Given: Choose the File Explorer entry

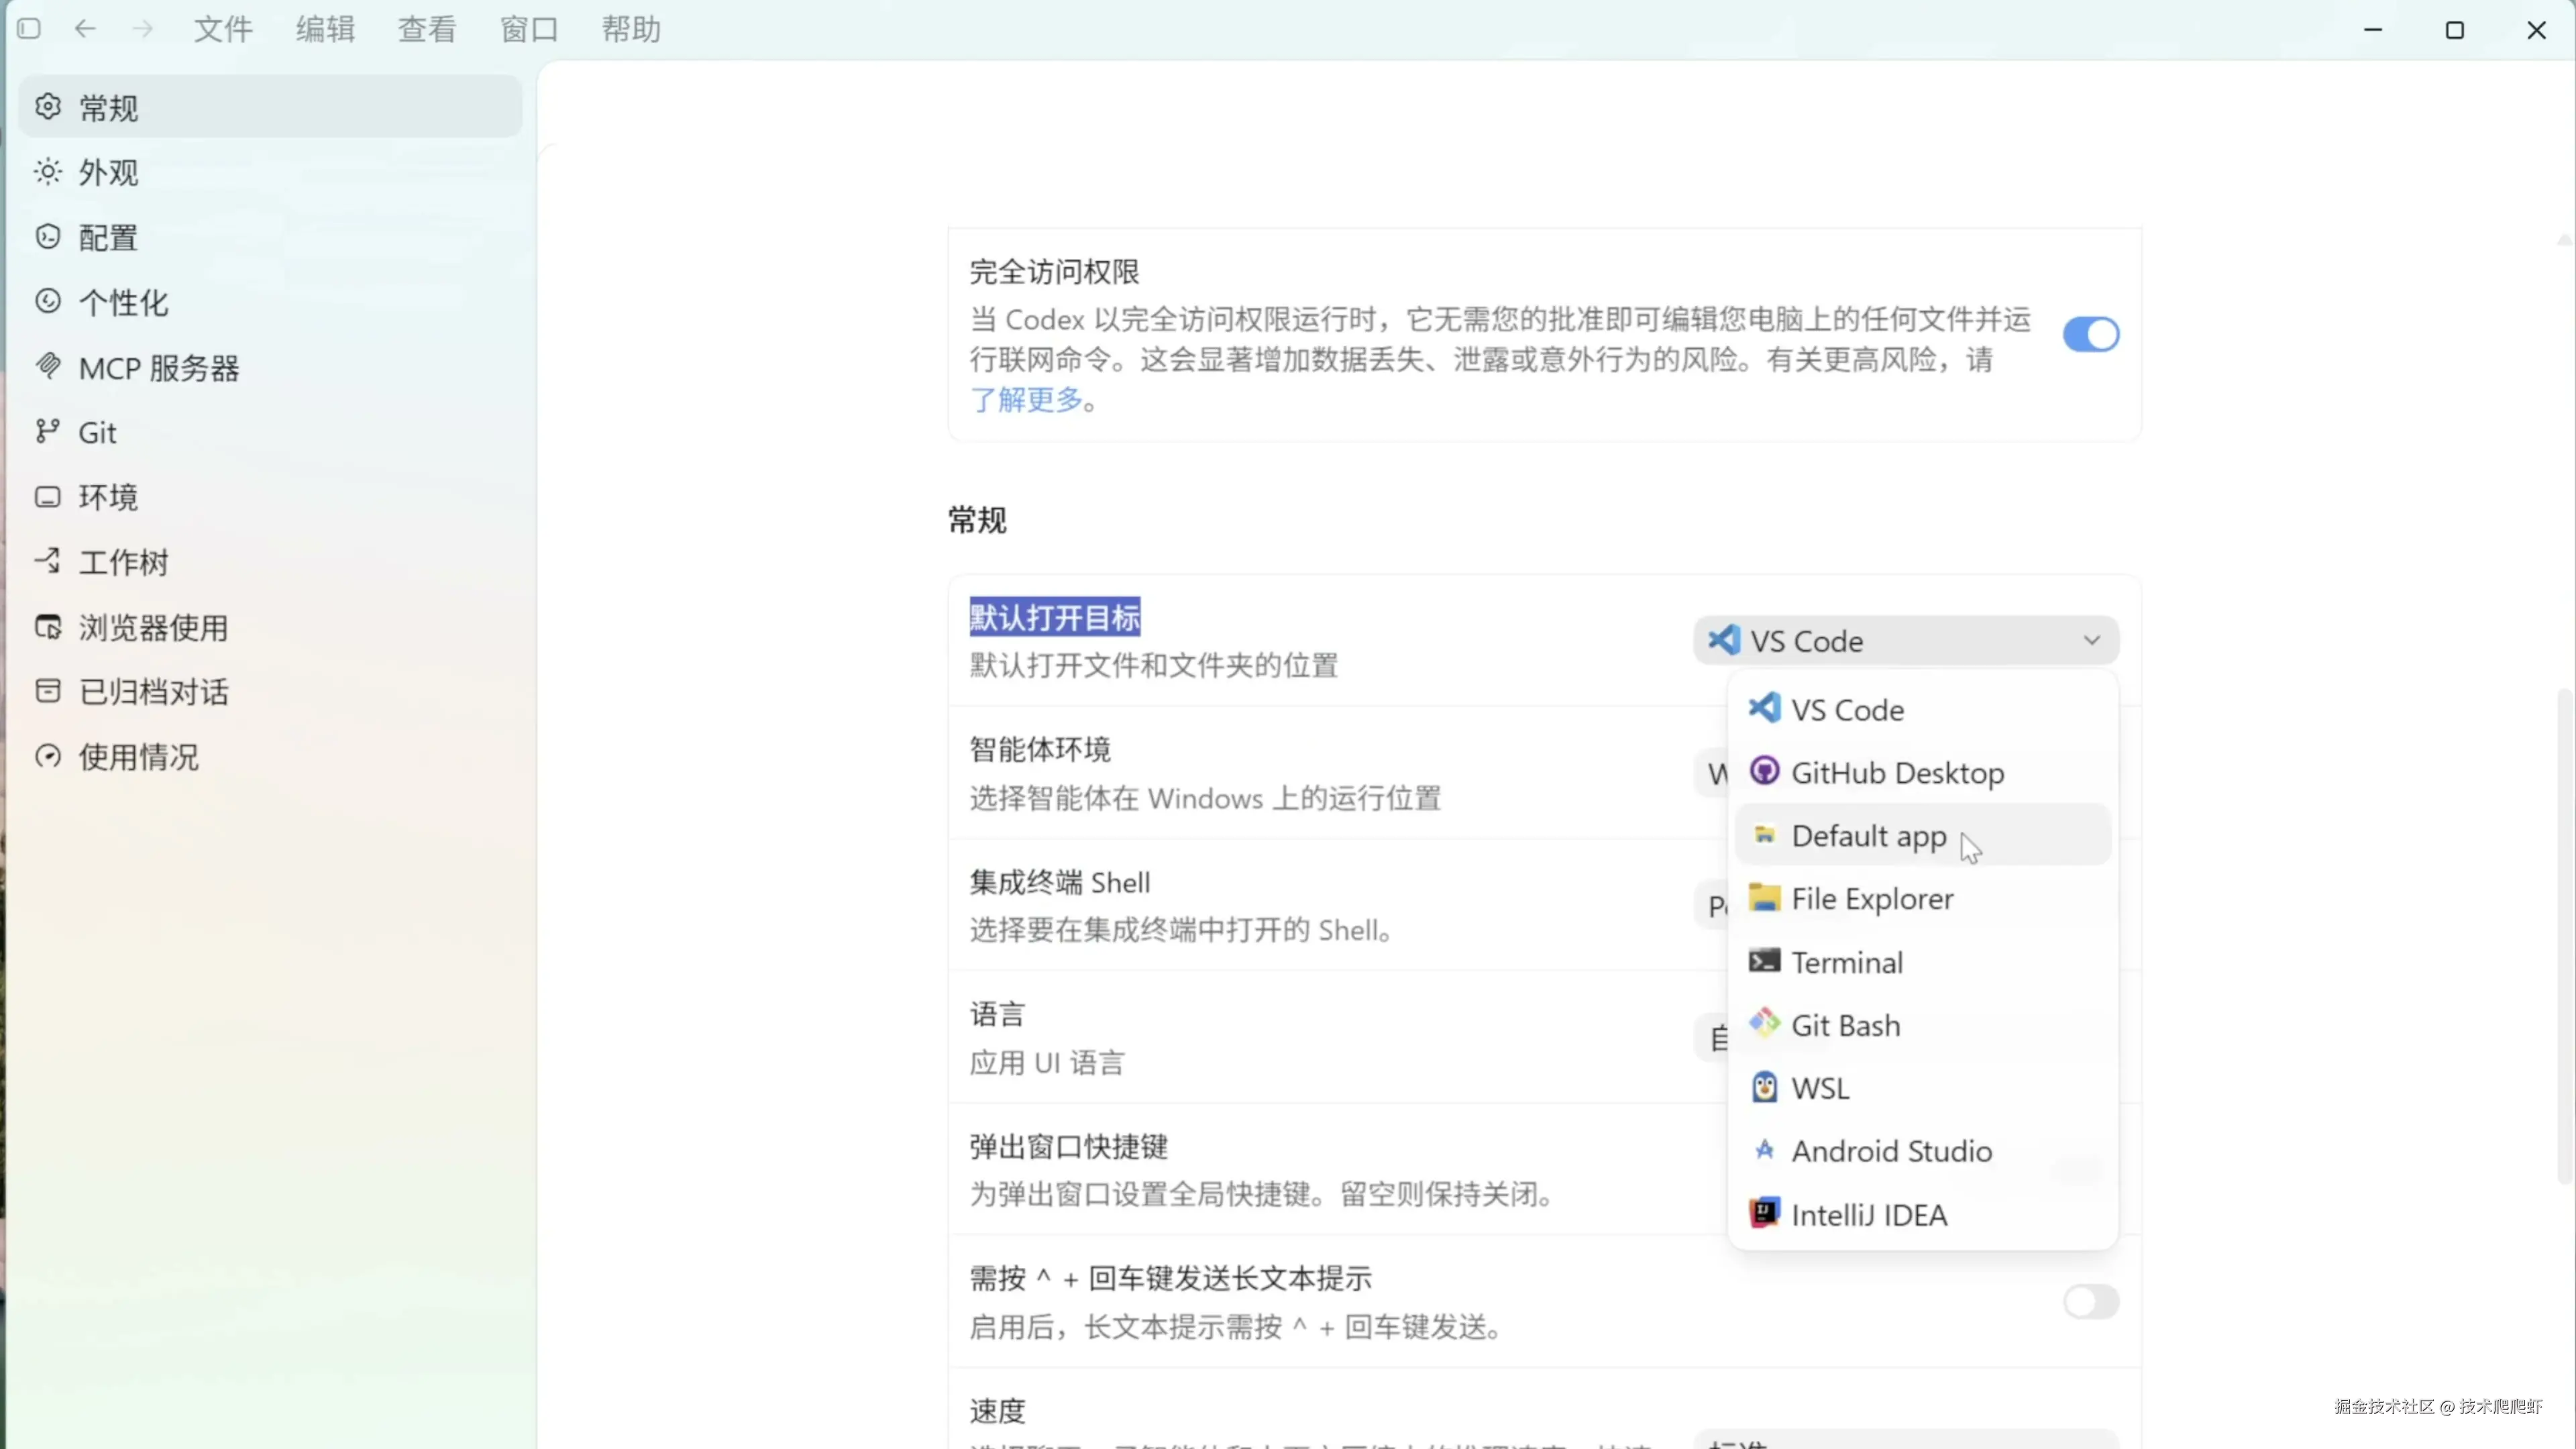Looking at the screenshot, I should coord(1871,899).
